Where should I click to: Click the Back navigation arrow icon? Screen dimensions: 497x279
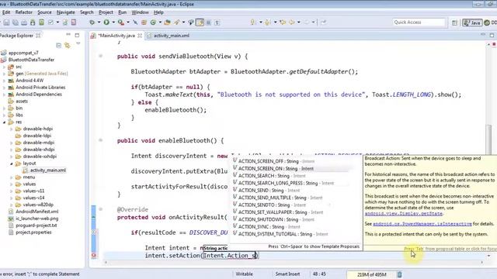(x=292, y=22)
